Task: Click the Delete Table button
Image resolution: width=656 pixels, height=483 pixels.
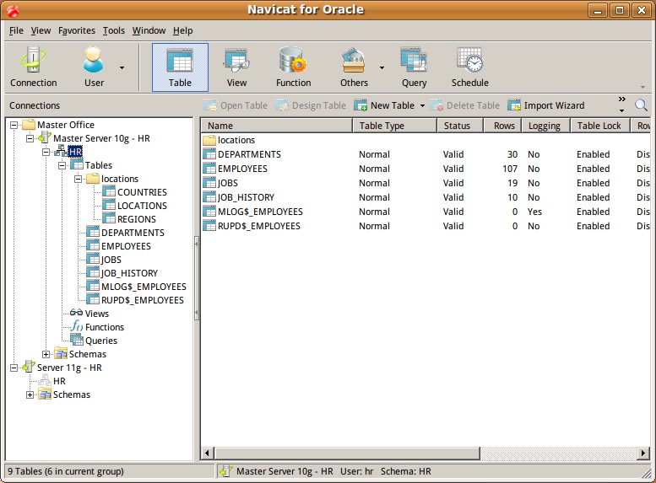Action: [465, 105]
